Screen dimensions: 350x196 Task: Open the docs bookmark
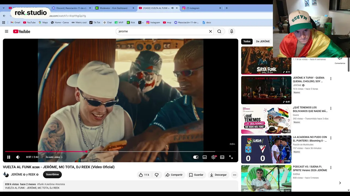click(207, 23)
